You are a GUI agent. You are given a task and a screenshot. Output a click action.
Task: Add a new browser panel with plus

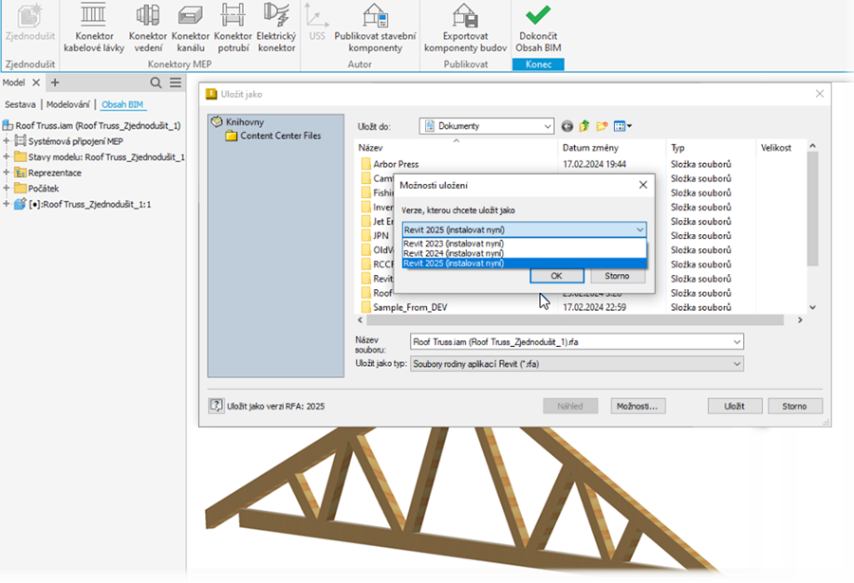click(x=55, y=82)
